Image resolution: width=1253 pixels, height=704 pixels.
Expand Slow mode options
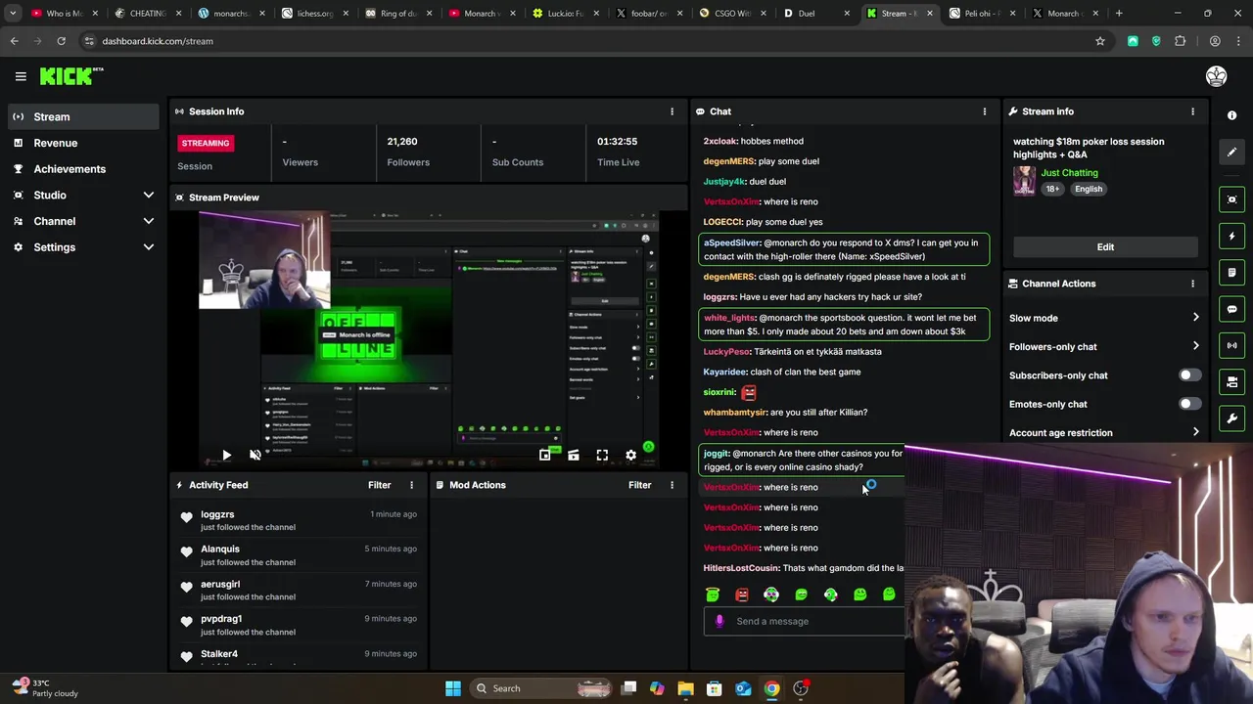(1195, 318)
